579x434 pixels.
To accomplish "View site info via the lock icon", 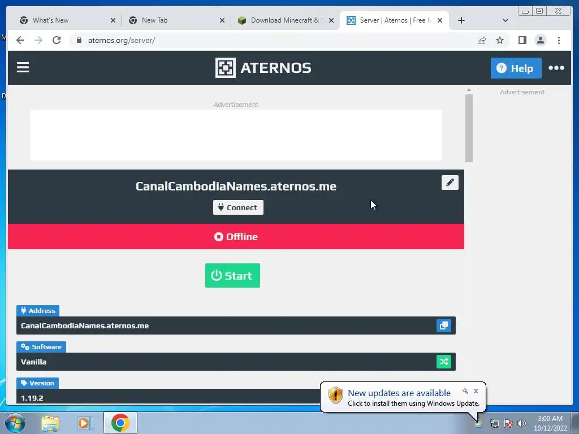I will coord(79,40).
